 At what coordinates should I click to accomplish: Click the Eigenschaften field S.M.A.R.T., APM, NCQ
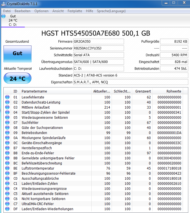(x=131, y=82)
